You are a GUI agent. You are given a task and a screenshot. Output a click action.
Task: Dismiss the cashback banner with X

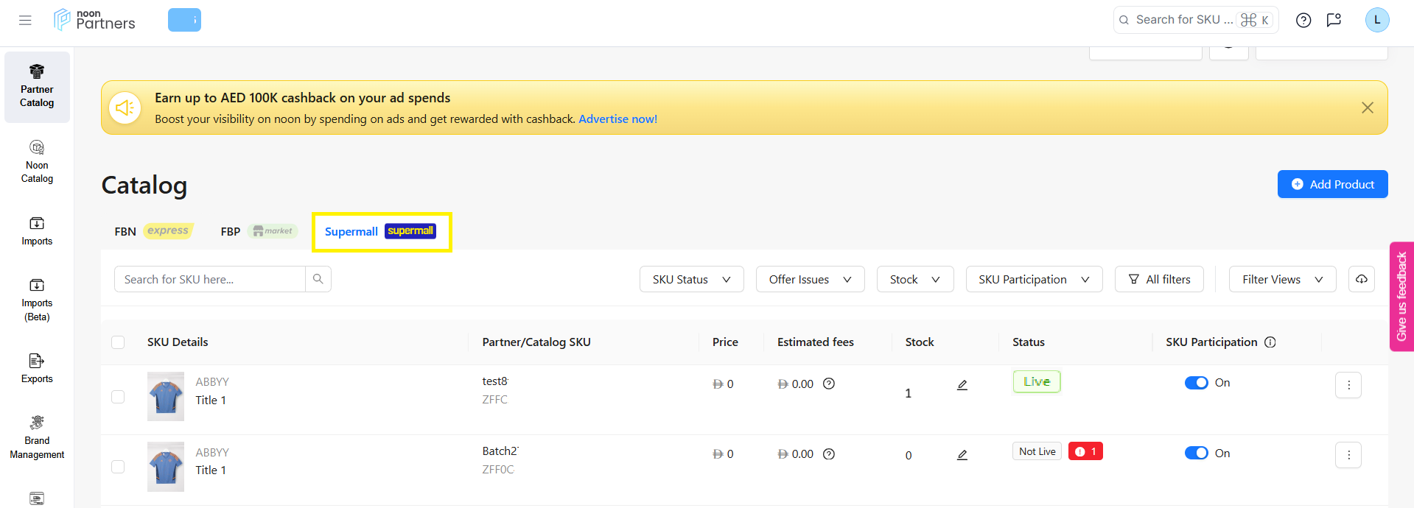[1368, 107]
